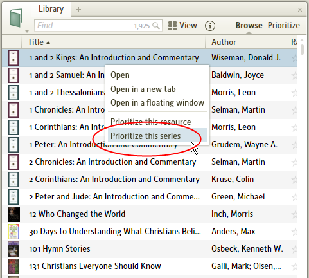Choose Prioritize this series
Viewport: 309px width, 278px height.
tap(157, 136)
